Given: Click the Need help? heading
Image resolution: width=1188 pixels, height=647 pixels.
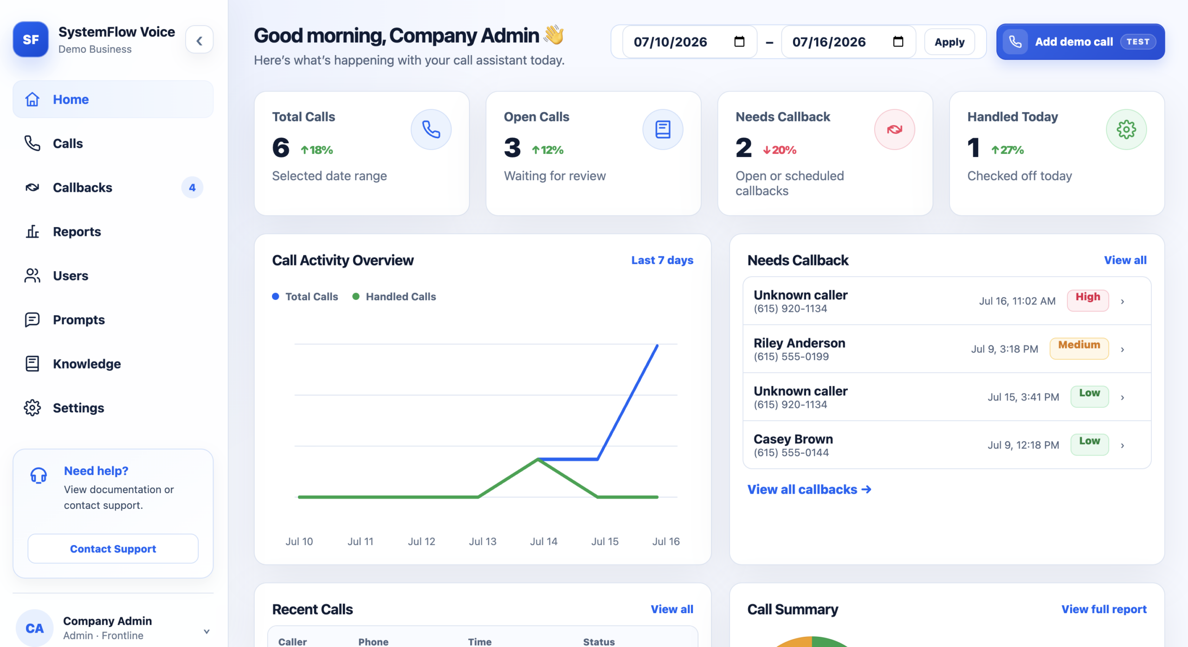Looking at the screenshot, I should coord(96,471).
